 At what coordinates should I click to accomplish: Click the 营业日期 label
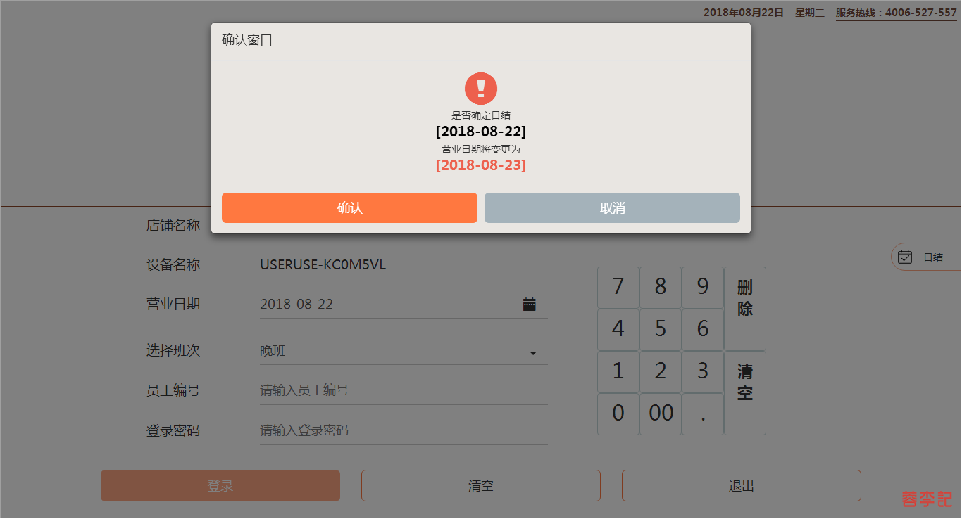[x=173, y=305]
